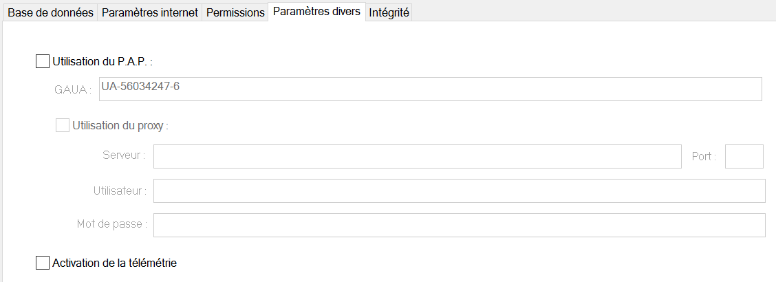Enable the Utilisation du proxy checkbox
Screen dimensions: 776x282
click(63, 125)
